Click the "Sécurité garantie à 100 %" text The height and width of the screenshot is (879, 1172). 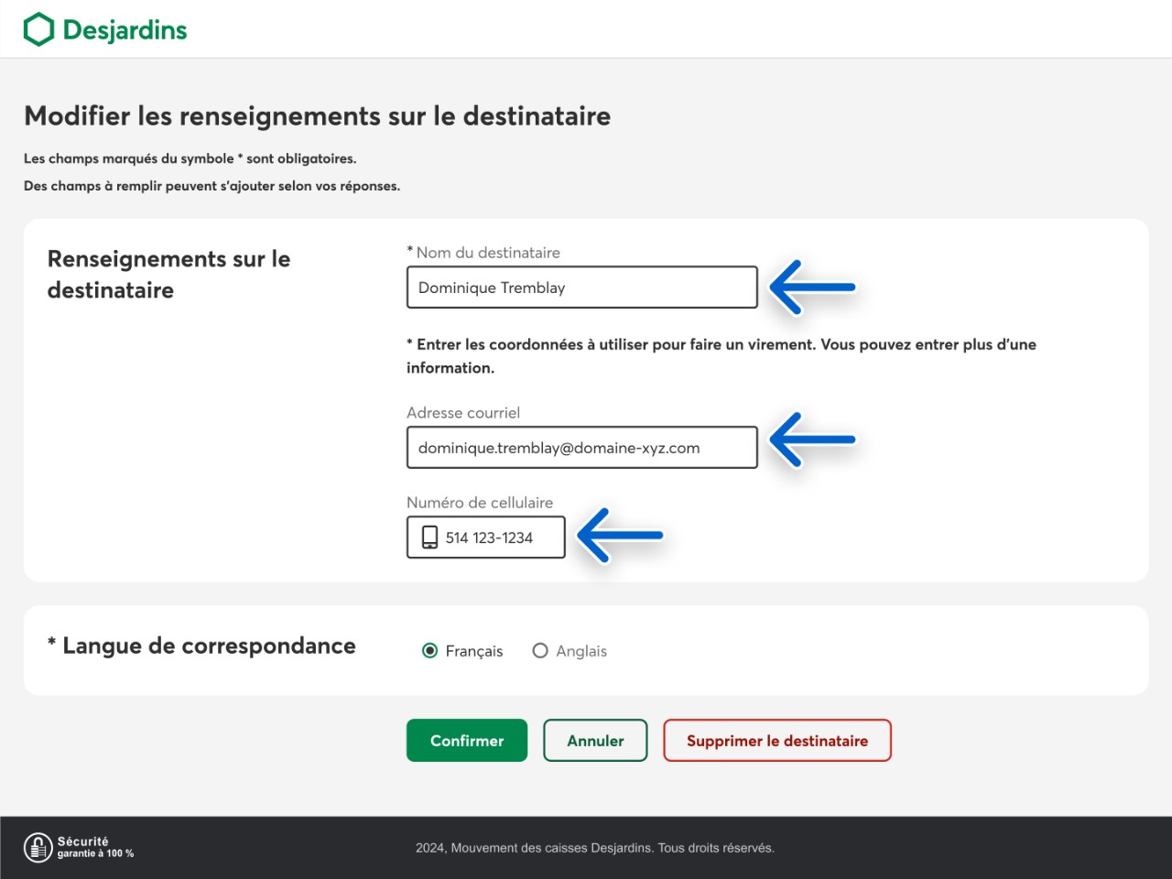coord(95,847)
